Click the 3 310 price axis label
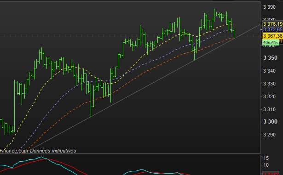Image resolution: width=283 pixels, height=175 pixels. 270,109
